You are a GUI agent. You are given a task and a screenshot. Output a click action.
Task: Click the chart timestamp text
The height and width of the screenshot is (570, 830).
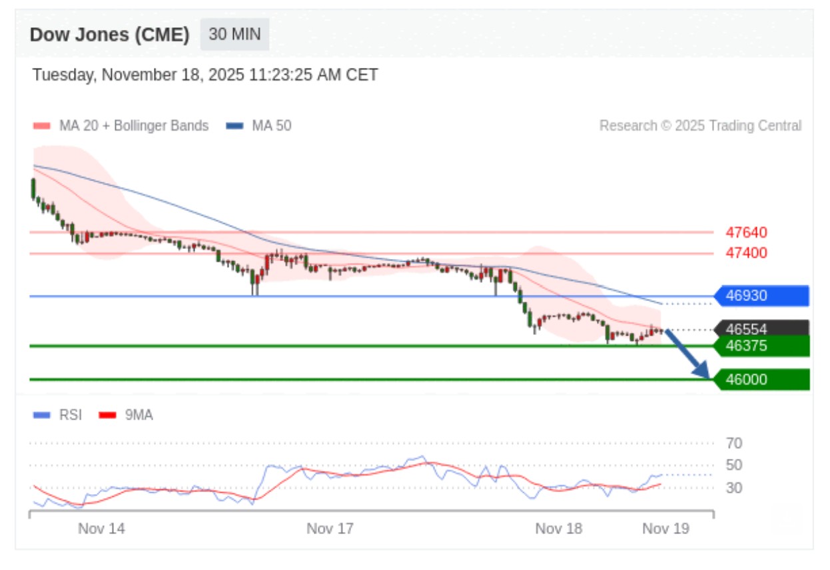pos(205,75)
